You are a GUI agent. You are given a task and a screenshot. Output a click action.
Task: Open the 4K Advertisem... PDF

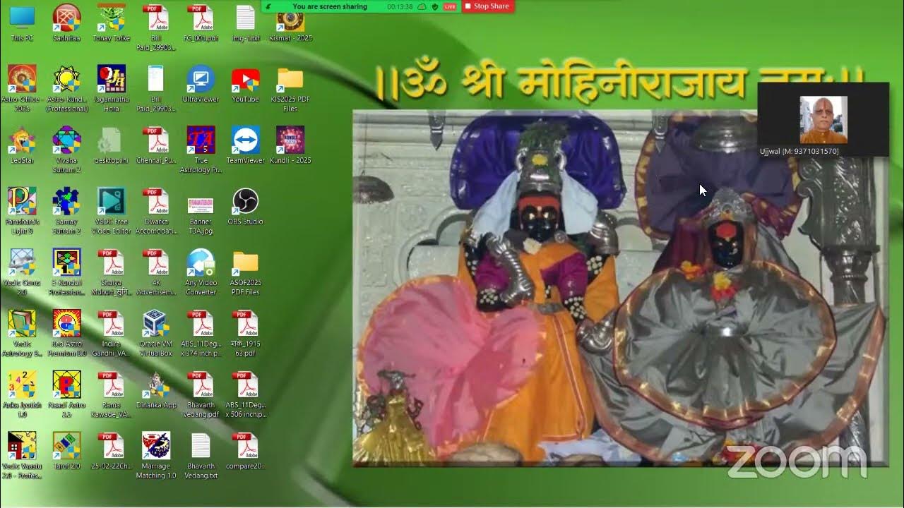click(x=156, y=272)
